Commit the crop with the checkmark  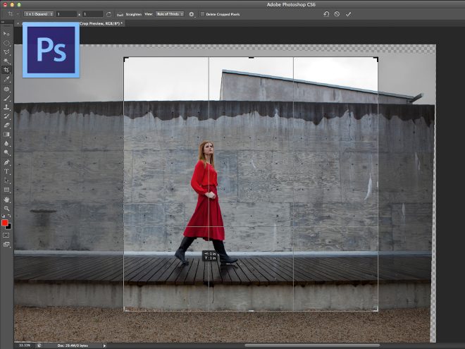click(x=348, y=13)
